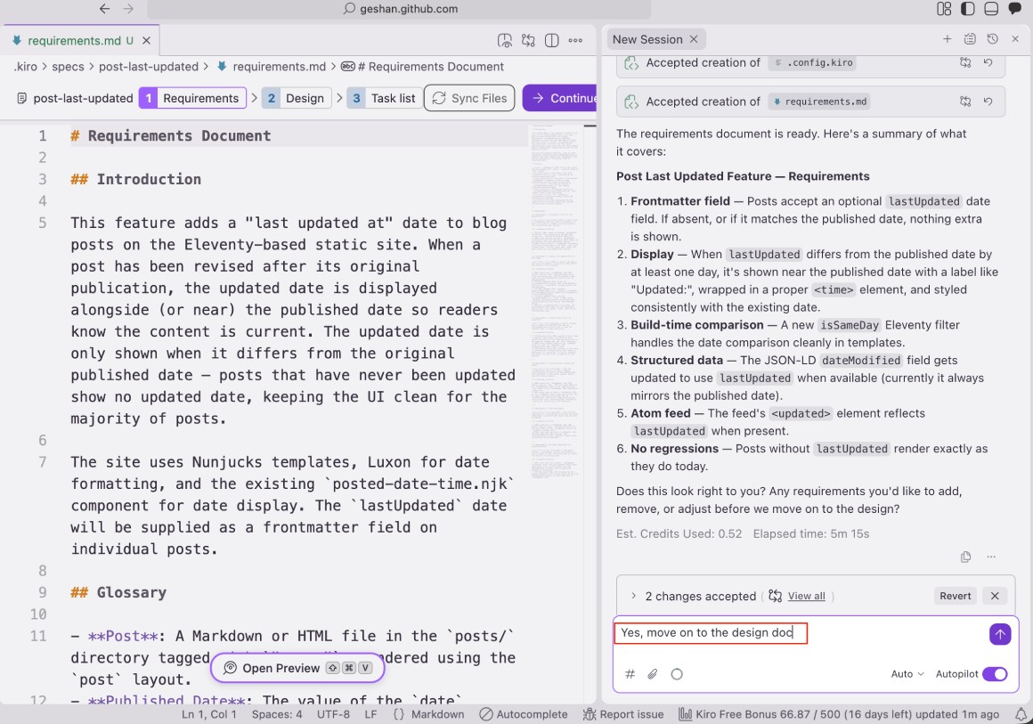Go back with the left arrow
Viewport: 1033px width, 724px height.
pos(104,9)
